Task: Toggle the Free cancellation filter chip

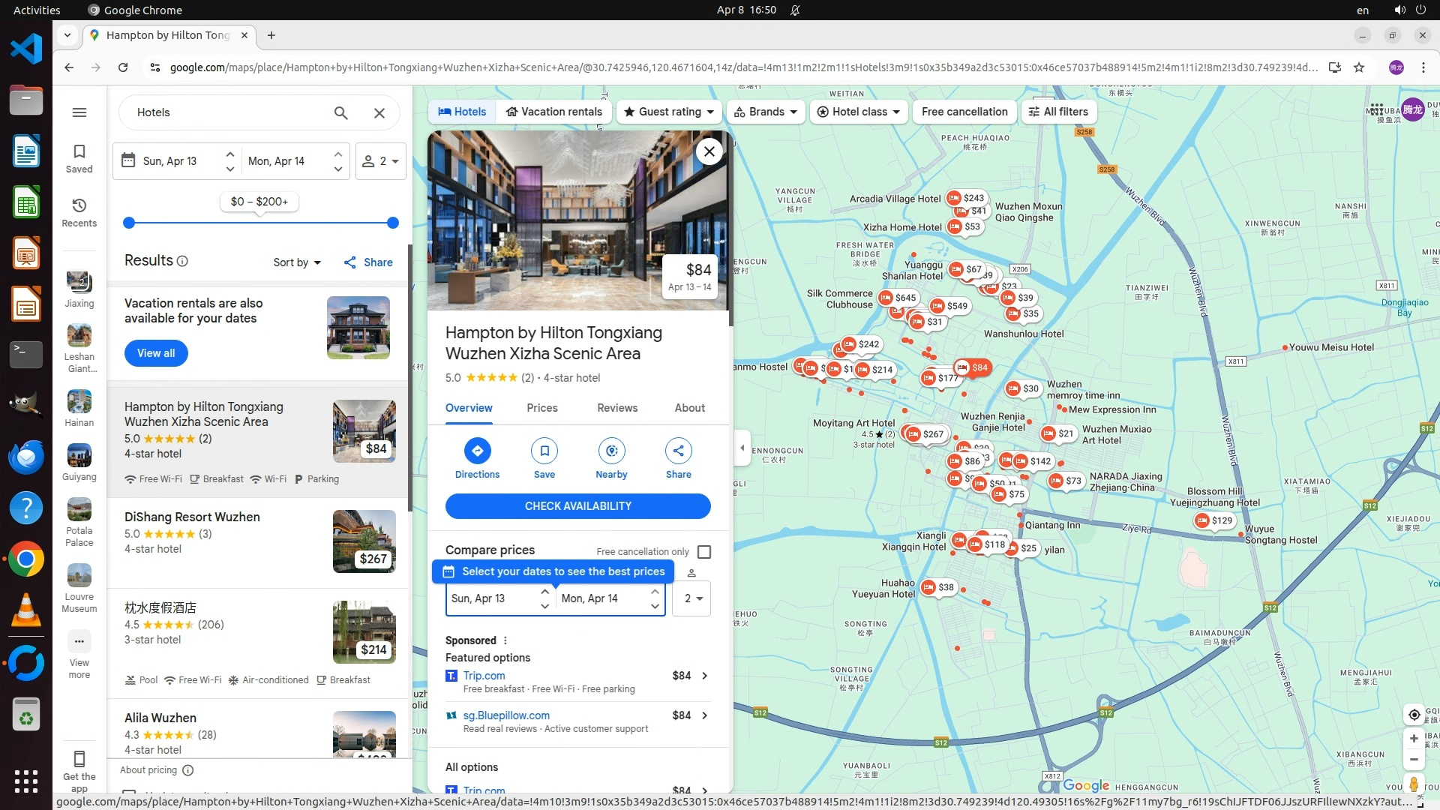Action: click(964, 112)
